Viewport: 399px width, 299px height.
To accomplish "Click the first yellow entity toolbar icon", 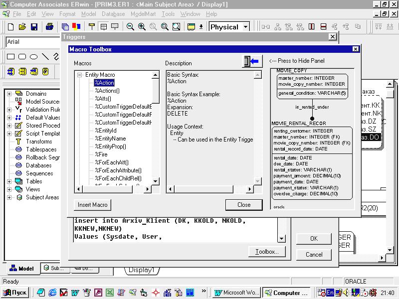I will (10, 72).
